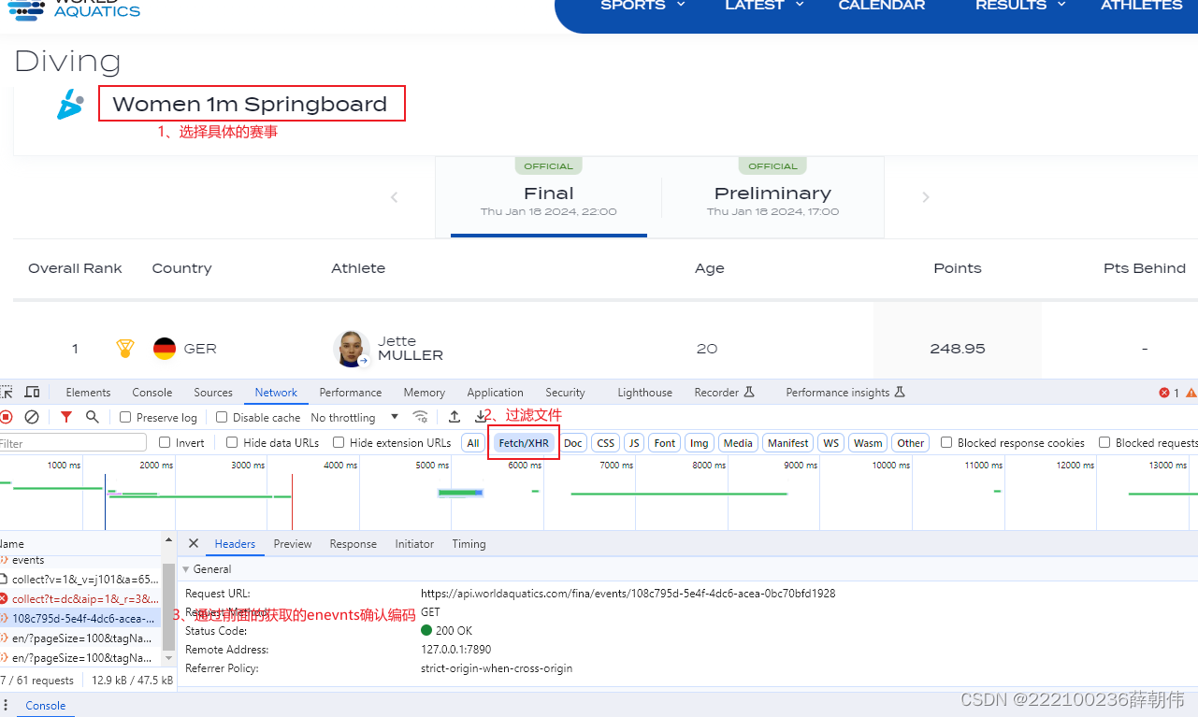
Task: Open the ATHLETES navigation link
Action: point(1141,5)
